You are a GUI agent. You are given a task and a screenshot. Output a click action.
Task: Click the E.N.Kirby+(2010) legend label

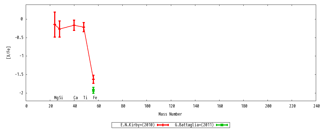point(138,125)
